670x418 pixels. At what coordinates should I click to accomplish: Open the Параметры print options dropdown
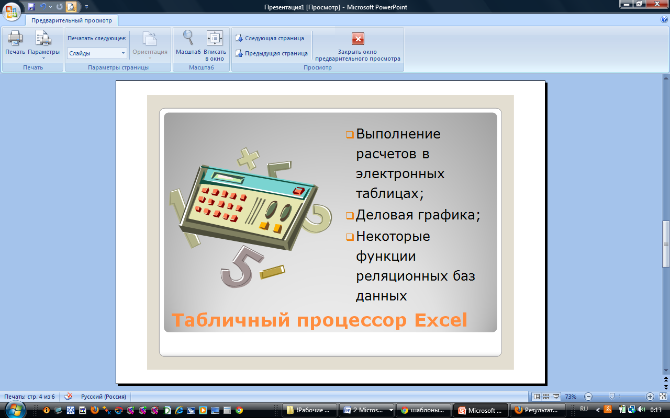click(x=43, y=45)
